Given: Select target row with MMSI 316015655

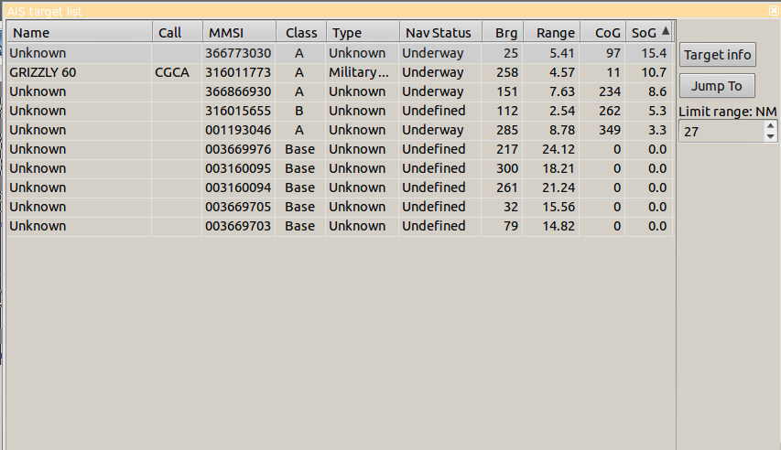Looking at the screenshot, I should coord(238,111).
